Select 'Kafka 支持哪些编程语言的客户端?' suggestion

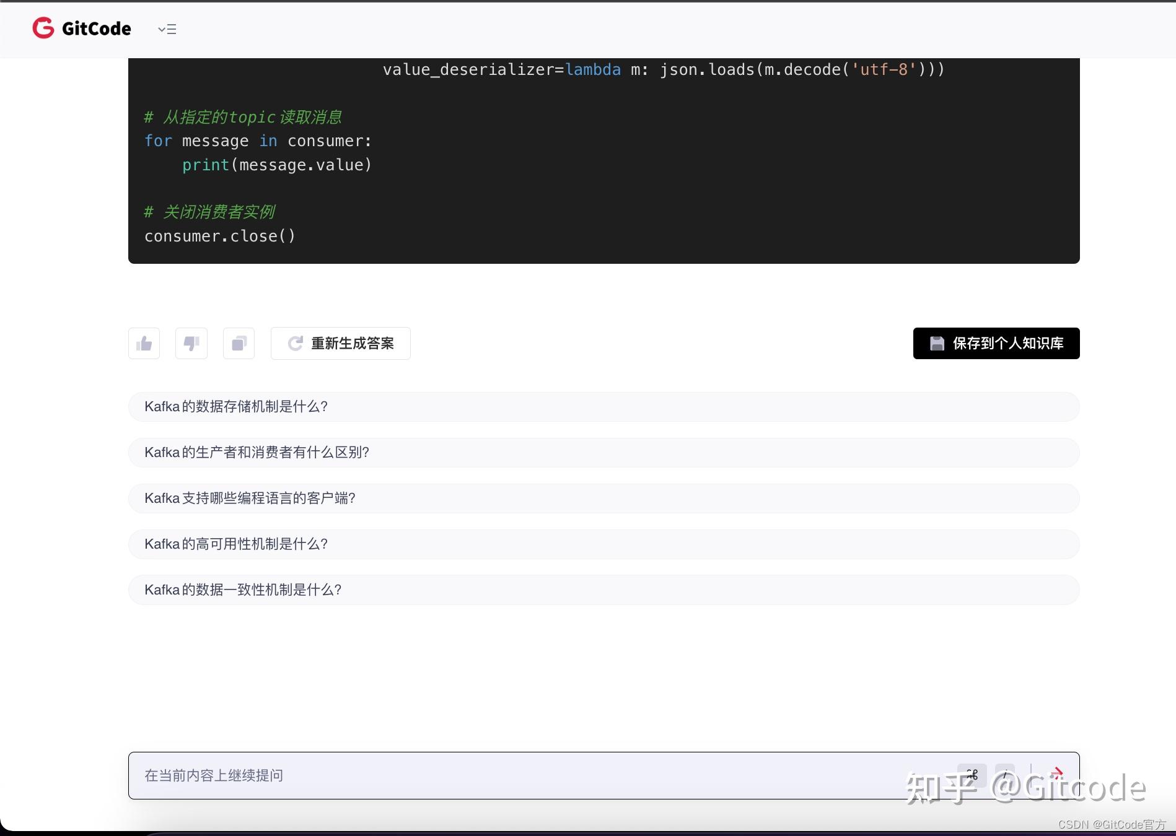(x=603, y=498)
